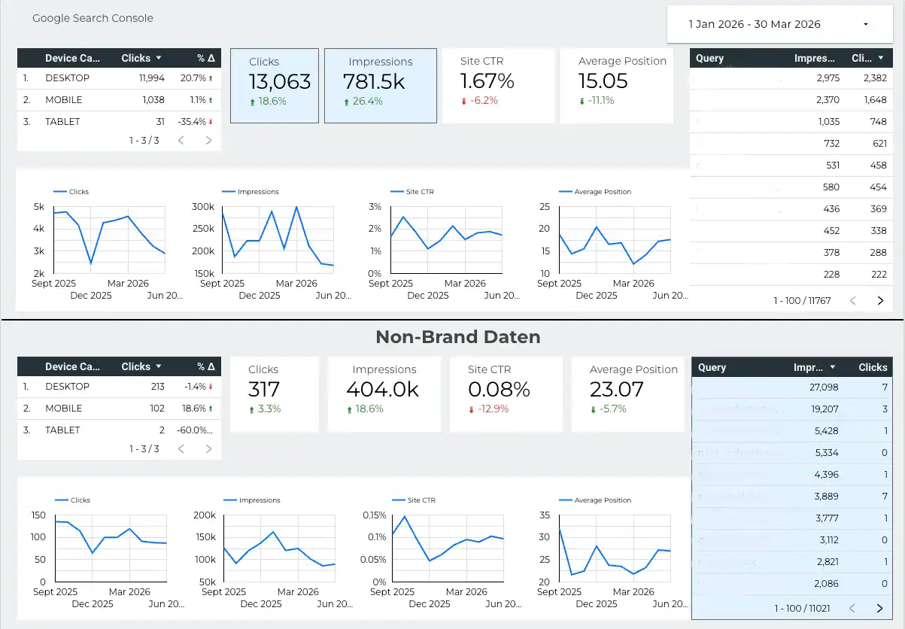Viewport: 905px width, 629px height.
Task: Select Non-Brand MOBILE row with 102 clicks
Action: click(x=119, y=409)
